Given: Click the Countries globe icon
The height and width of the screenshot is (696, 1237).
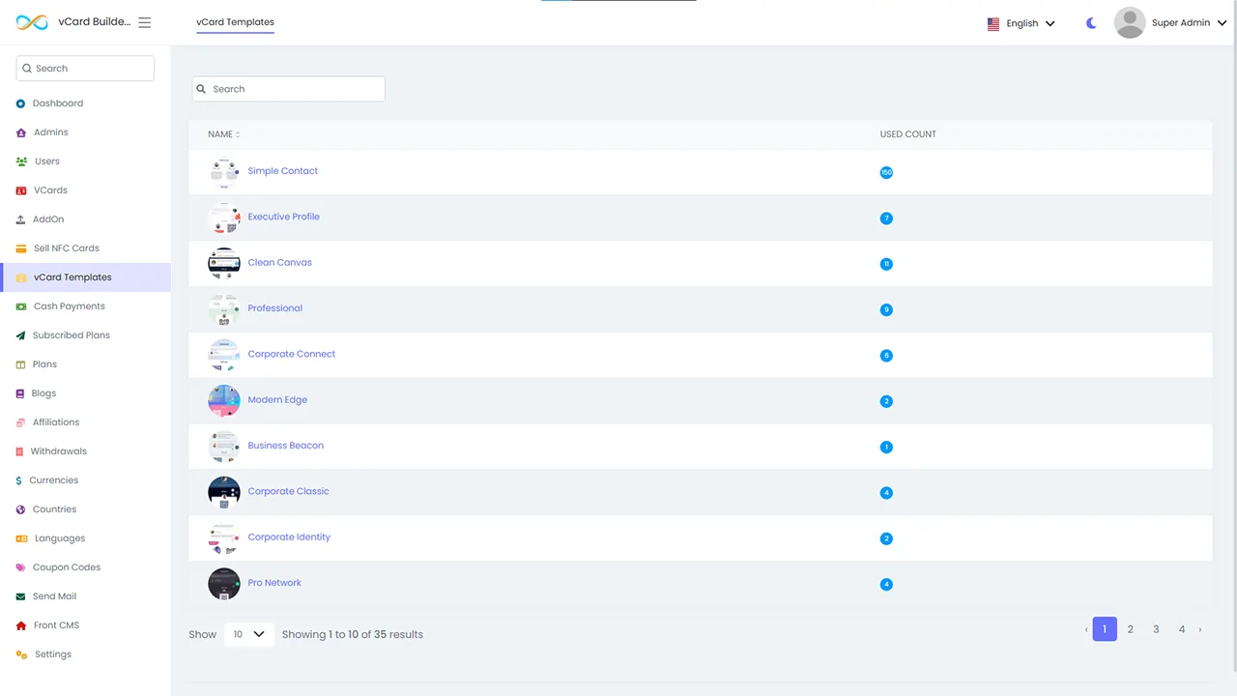Looking at the screenshot, I should (x=20, y=509).
